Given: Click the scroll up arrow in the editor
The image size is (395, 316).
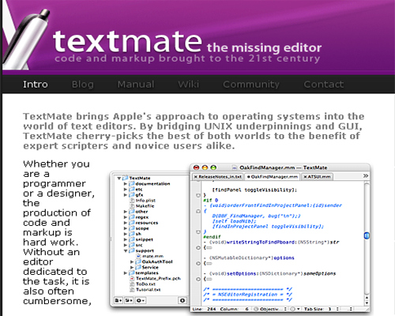Looking at the screenshot, I should pos(367,298).
